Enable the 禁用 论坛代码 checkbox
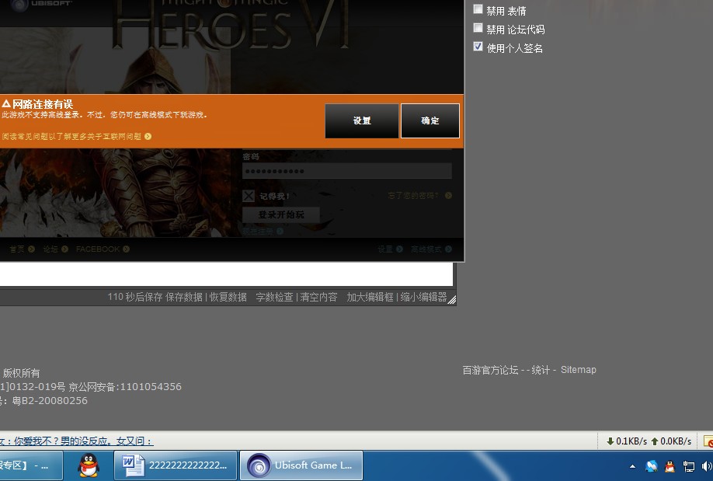Screen dimensions: 713x481 478,29
